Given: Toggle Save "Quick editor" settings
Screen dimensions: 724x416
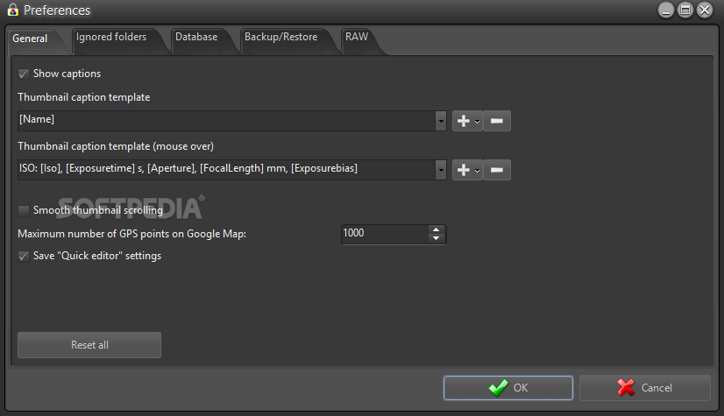Looking at the screenshot, I should (24, 257).
